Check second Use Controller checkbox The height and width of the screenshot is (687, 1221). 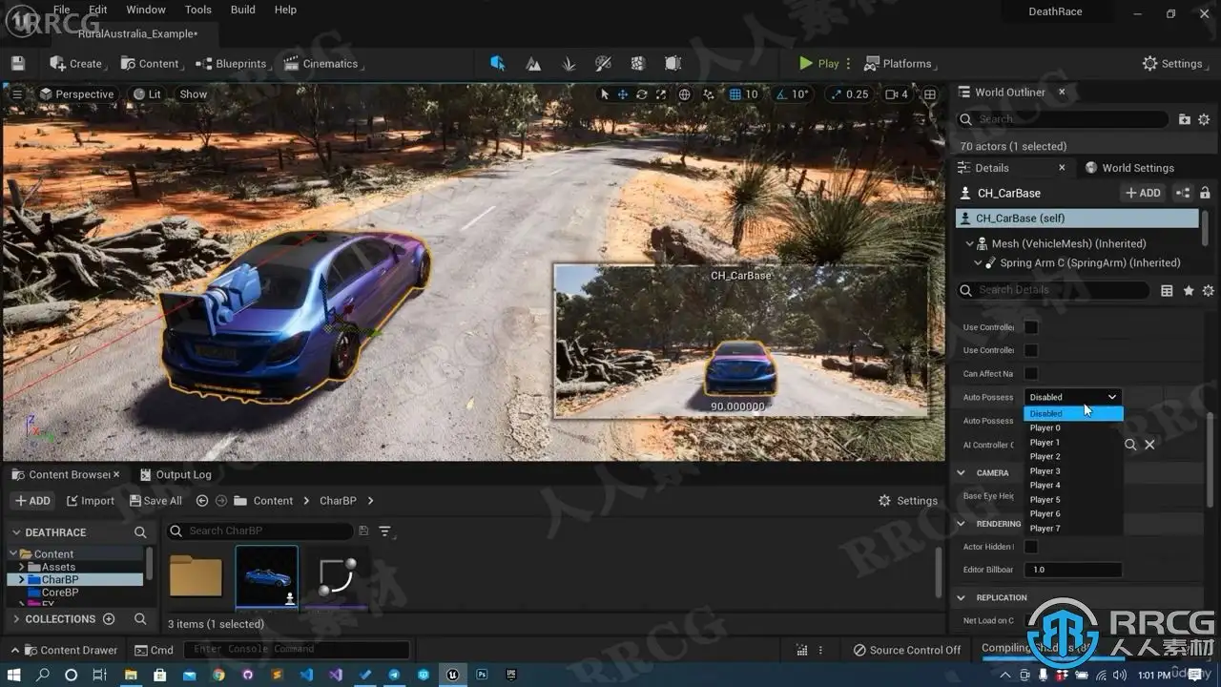point(1031,350)
